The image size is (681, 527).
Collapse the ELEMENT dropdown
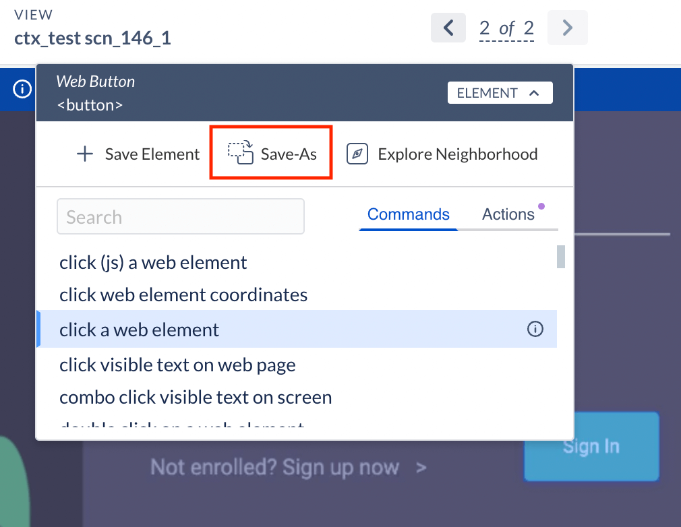point(500,93)
